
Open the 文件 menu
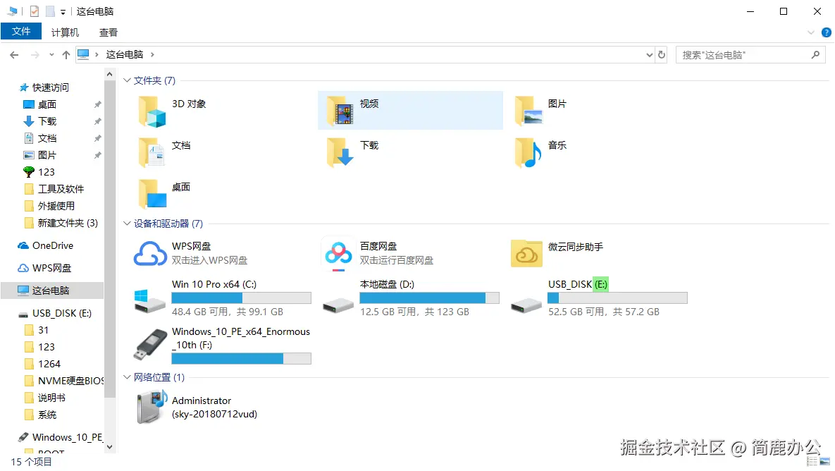(x=21, y=31)
